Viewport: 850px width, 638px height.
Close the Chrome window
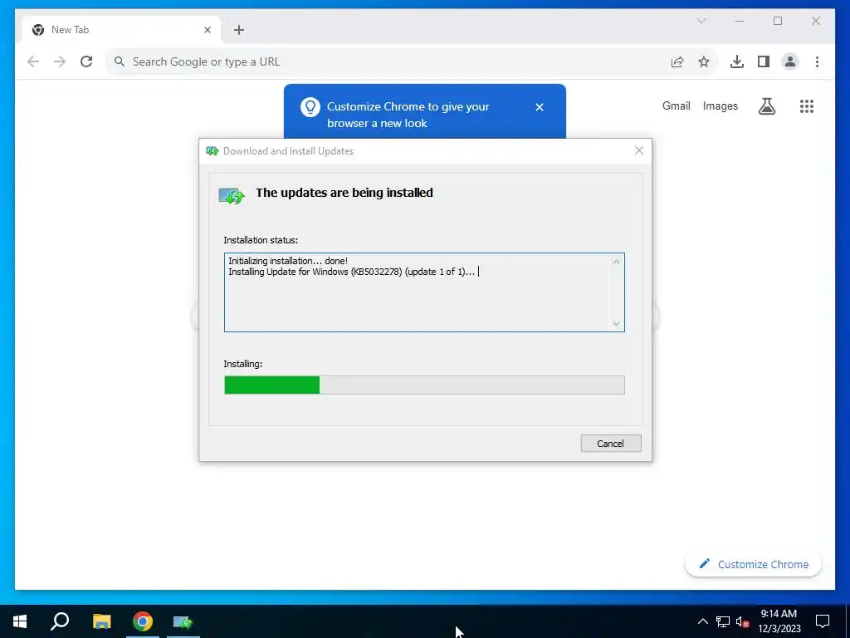816,21
